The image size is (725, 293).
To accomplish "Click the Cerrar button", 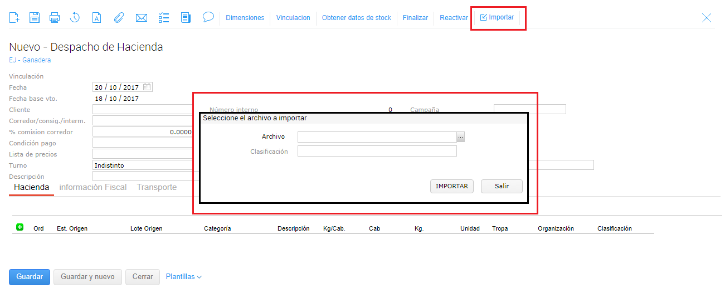I will (143, 277).
